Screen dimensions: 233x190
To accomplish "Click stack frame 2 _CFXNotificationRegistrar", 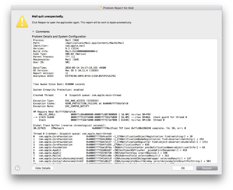I will tap(121, 142).
